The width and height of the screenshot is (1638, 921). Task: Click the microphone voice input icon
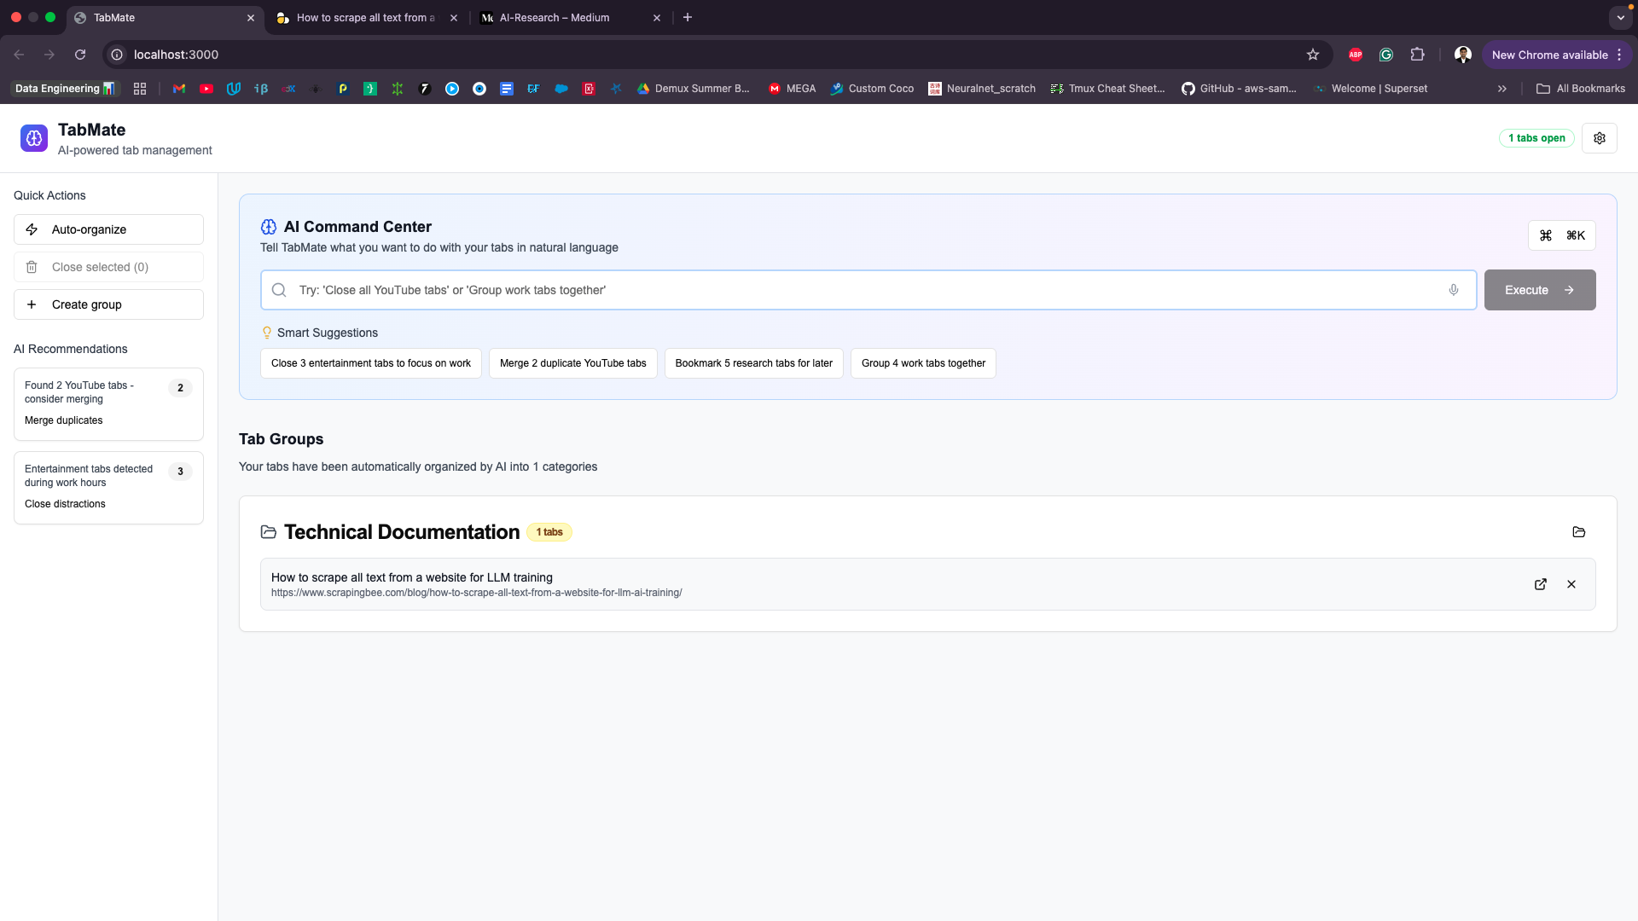click(1454, 290)
